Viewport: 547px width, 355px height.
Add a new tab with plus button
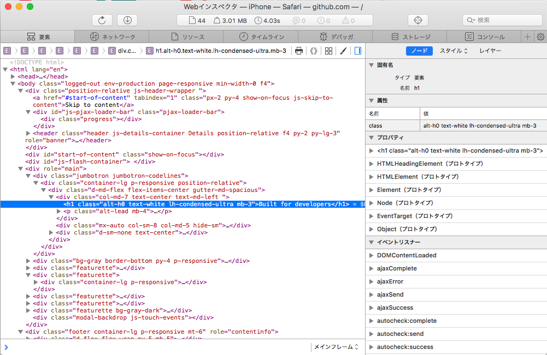(x=527, y=37)
